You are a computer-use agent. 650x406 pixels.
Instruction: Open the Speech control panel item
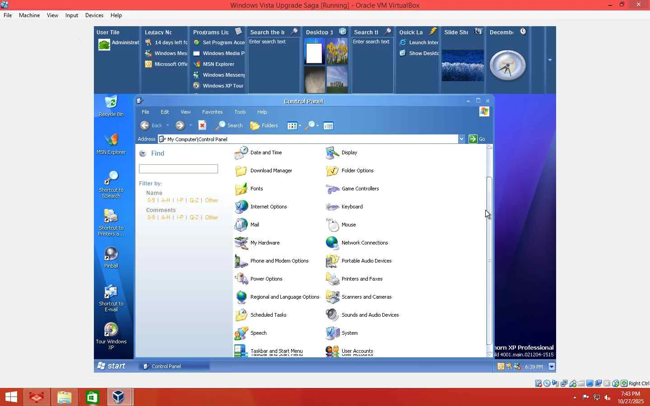251,333
